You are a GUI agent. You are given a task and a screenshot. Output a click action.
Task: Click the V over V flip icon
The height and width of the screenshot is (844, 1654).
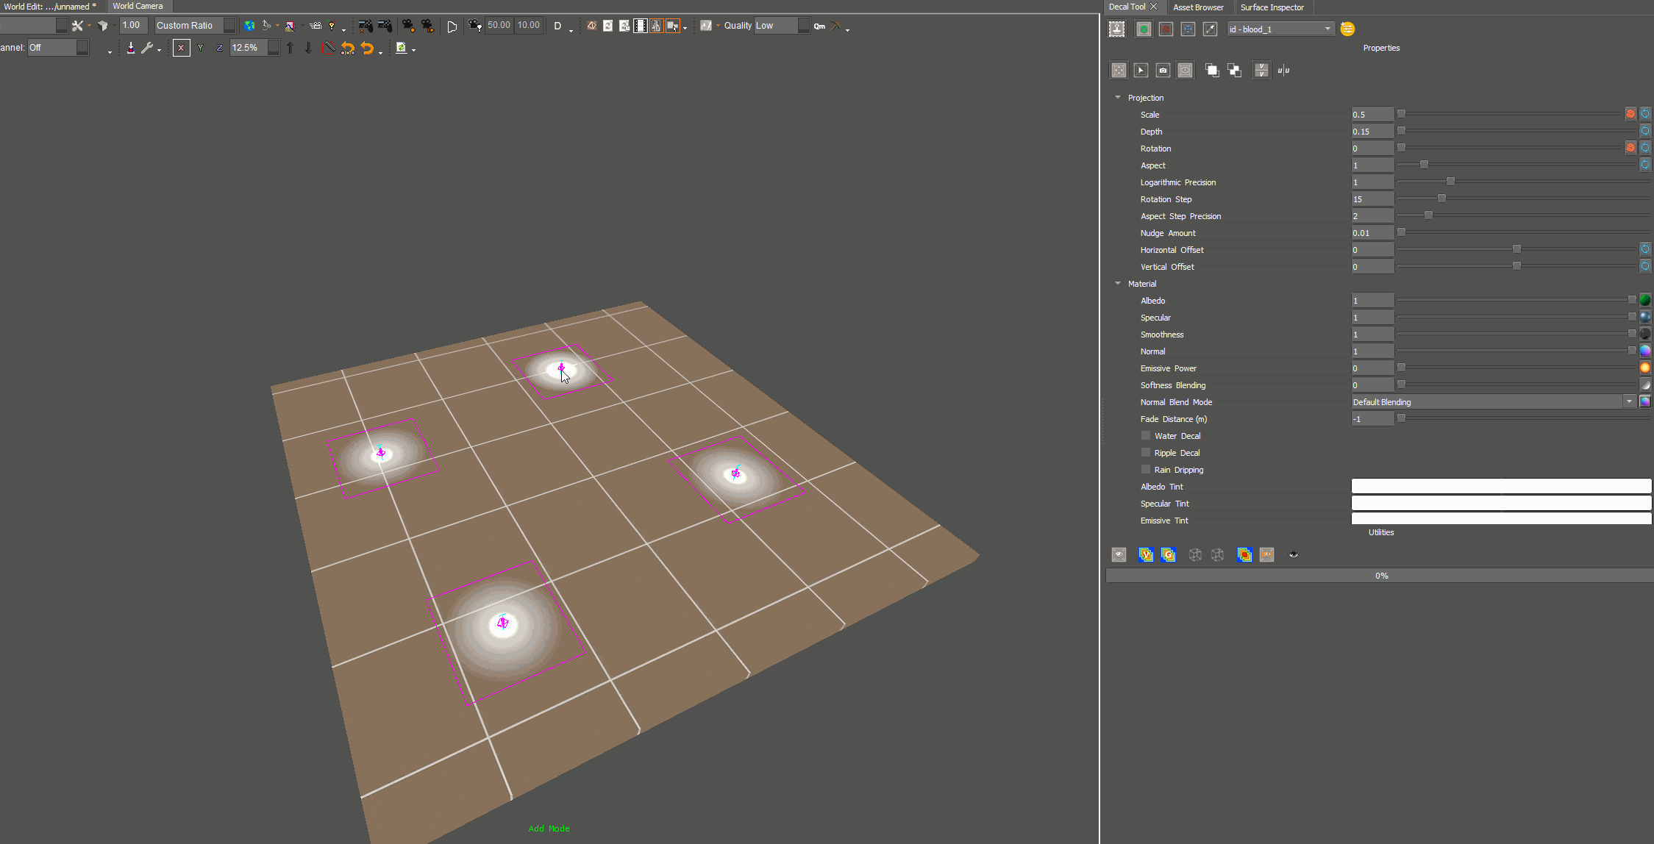click(1261, 71)
